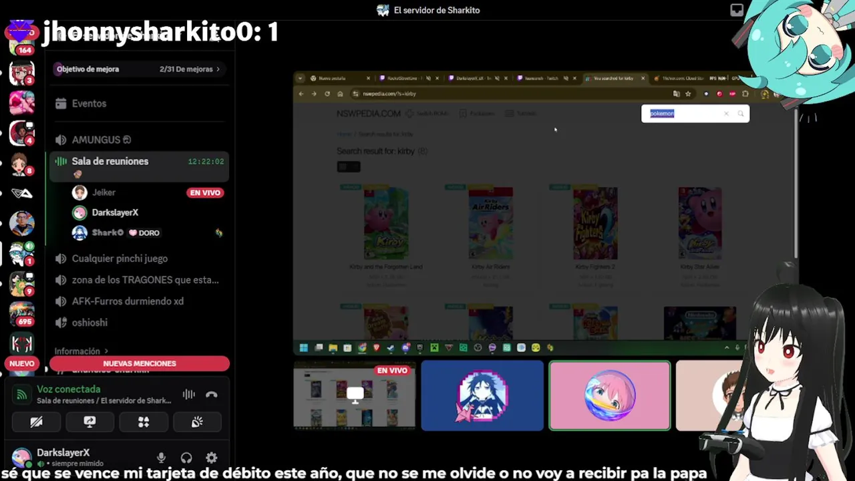Open Kirby and the Forgotten Land cover
This screenshot has height=481, width=855.
386,224
